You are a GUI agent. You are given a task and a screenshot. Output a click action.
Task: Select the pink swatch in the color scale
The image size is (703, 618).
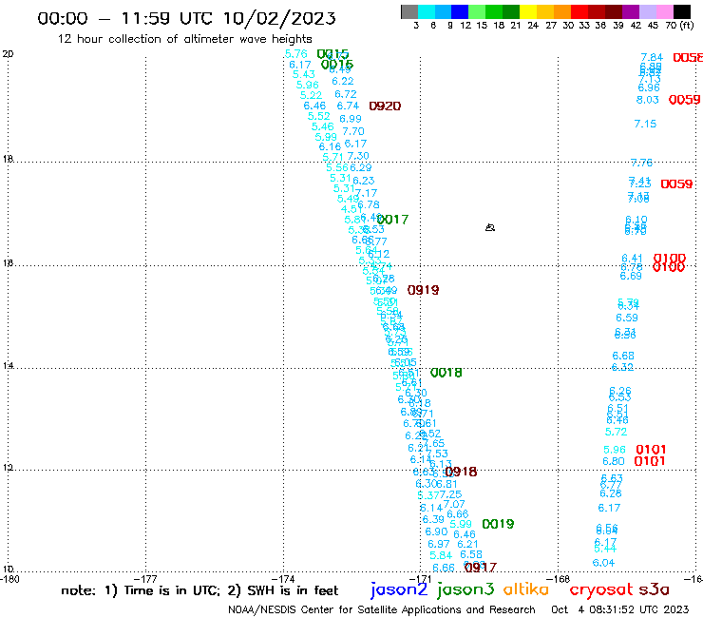(665, 11)
